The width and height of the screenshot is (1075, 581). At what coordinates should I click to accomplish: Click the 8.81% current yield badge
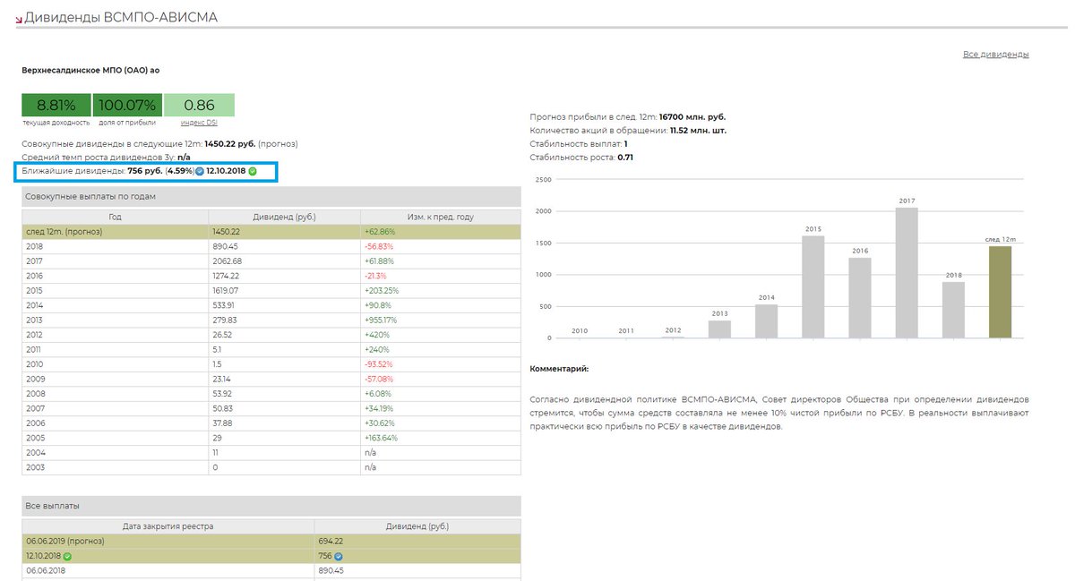click(56, 105)
